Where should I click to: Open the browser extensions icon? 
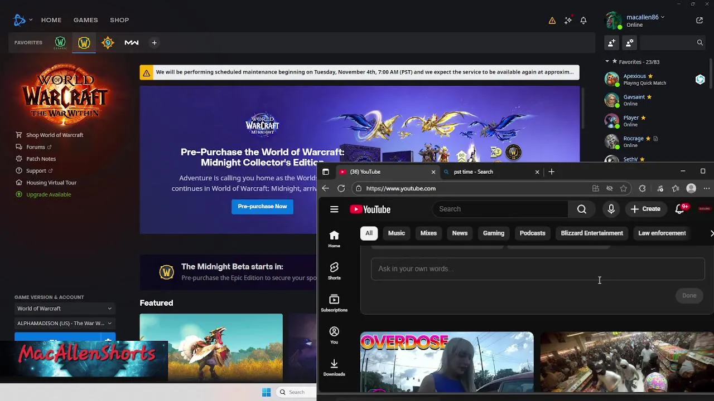643,189
